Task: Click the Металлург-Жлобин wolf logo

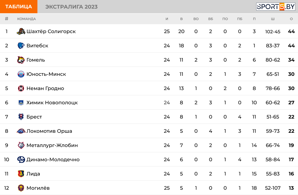Action: pos(21,145)
